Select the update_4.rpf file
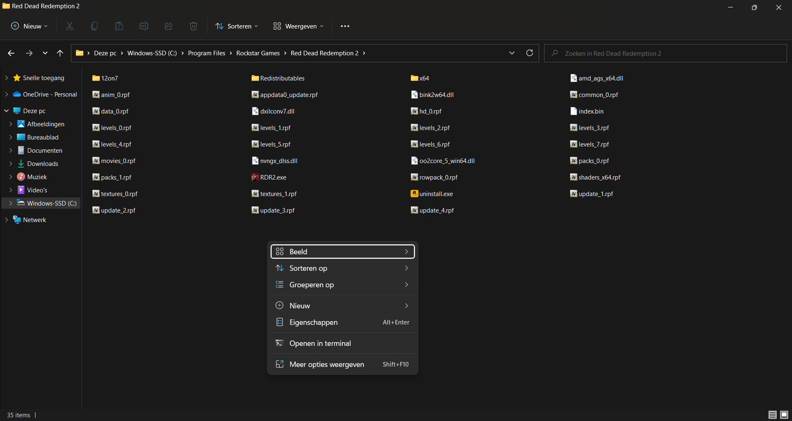Viewport: 792px width, 421px height. 432,210
